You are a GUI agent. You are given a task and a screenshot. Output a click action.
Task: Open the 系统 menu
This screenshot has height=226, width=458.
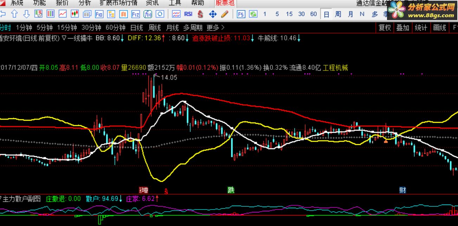tap(17, 3)
